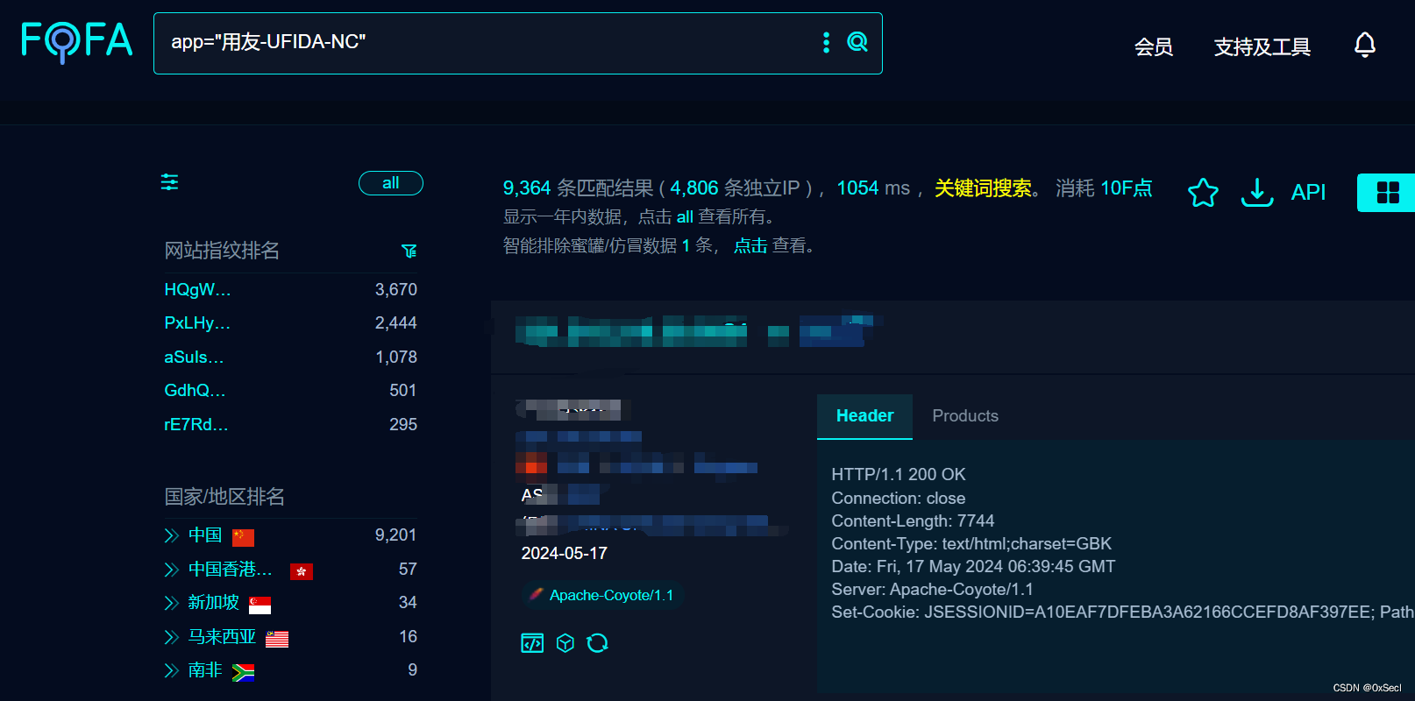Filter by HQgW... fingerprint
This screenshot has width=1415, height=701.
tap(197, 290)
